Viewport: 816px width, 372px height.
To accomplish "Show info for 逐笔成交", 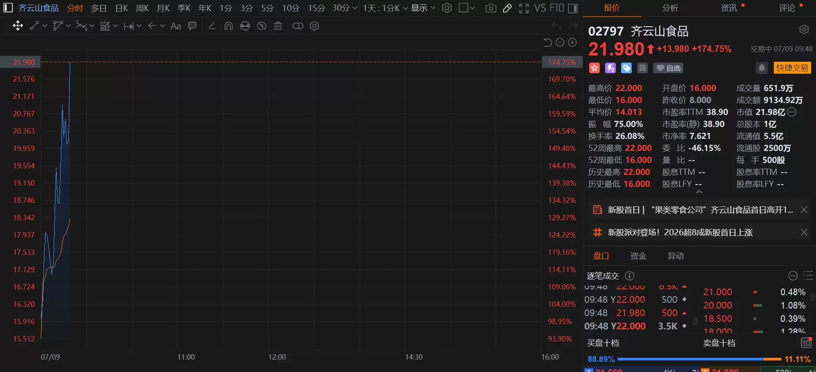I will pos(630,276).
